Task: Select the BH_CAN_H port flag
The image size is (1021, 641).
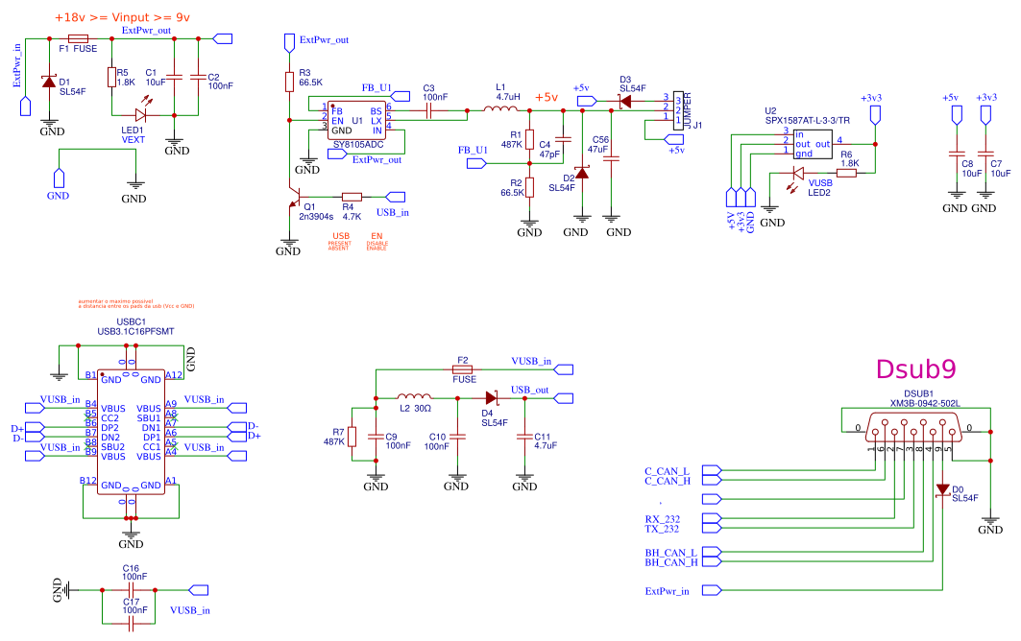Action: pyautogui.click(x=712, y=561)
